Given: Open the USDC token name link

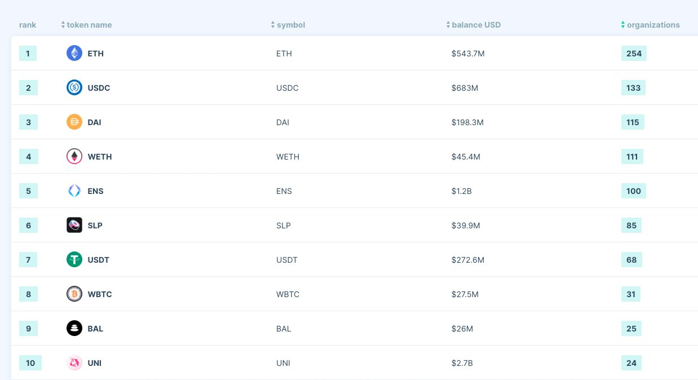Looking at the screenshot, I should [99, 88].
